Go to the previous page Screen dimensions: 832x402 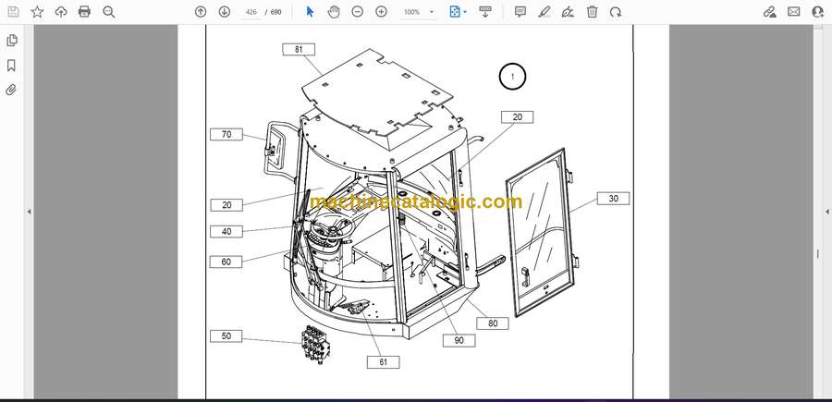click(x=201, y=12)
